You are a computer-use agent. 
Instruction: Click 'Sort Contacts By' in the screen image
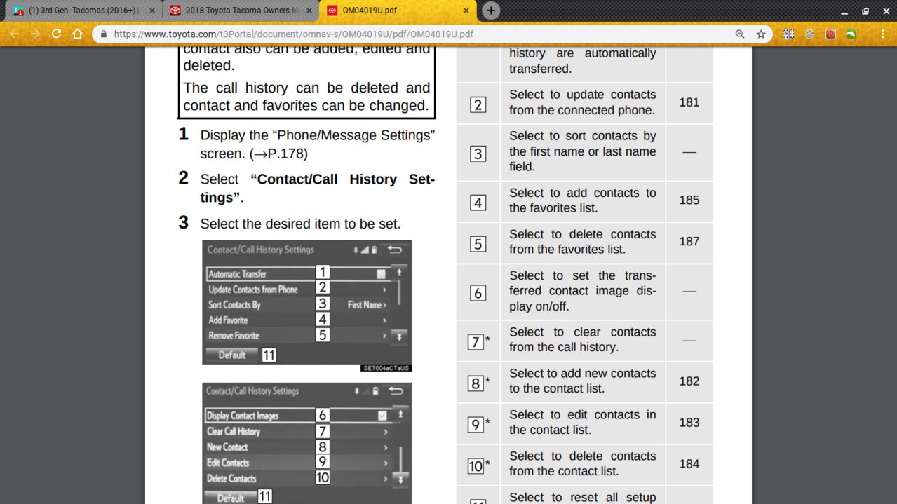234,305
